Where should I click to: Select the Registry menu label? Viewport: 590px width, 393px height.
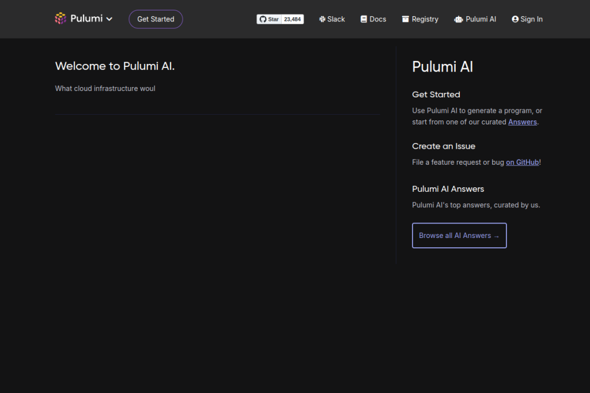425,19
